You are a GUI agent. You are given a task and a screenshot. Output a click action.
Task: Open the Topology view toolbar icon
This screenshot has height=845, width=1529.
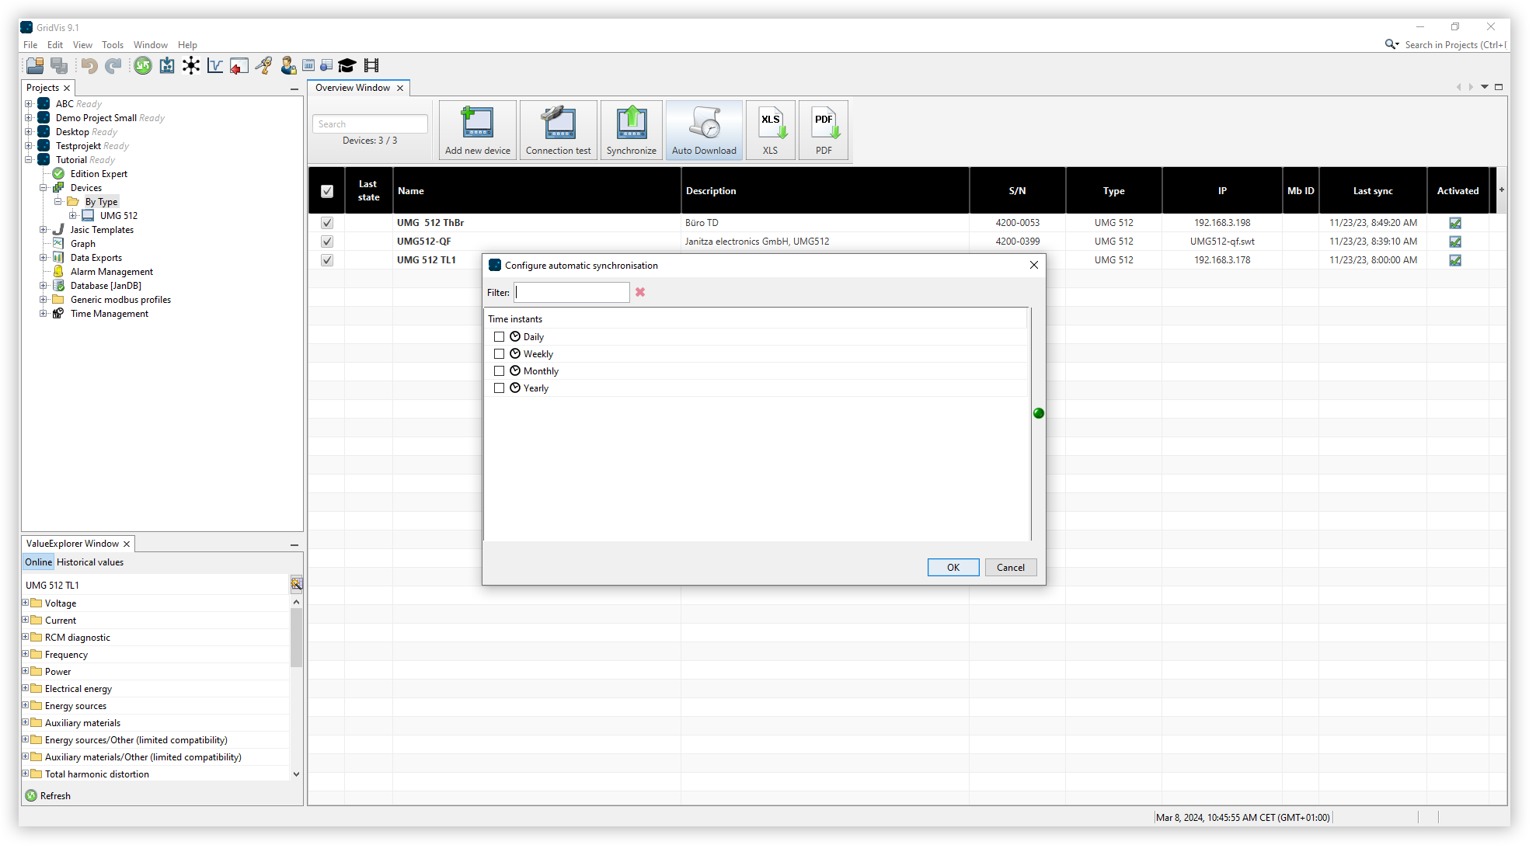pos(191,66)
